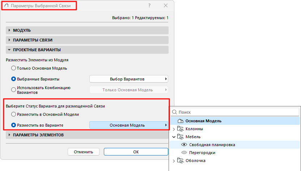Click the Основная Модель house icon
This screenshot has width=301, height=171.
181,121
